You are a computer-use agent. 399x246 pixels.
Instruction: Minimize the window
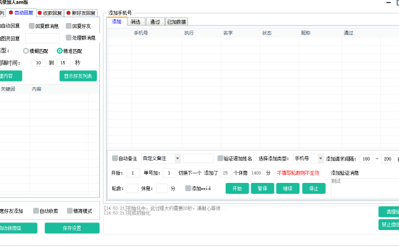[388, 3]
